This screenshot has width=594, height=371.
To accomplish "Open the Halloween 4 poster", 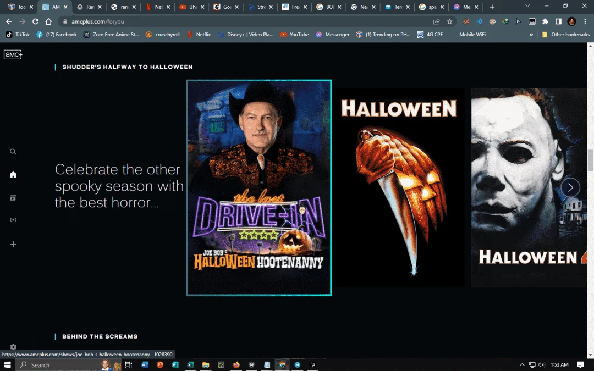I will (x=529, y=187).
